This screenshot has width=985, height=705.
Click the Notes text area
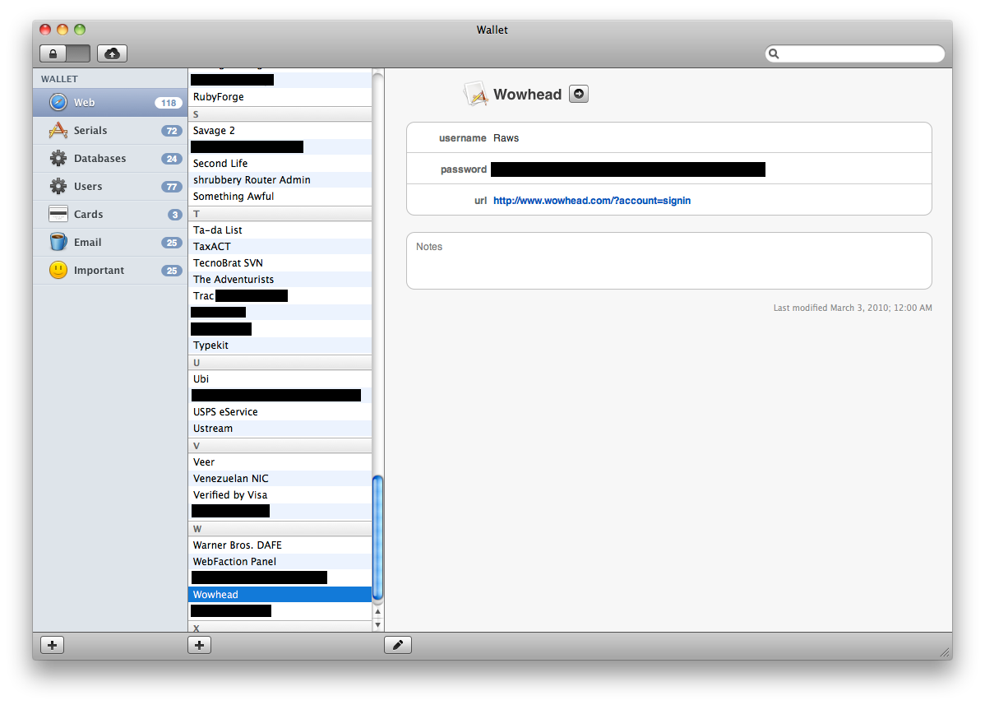(669, 261)
